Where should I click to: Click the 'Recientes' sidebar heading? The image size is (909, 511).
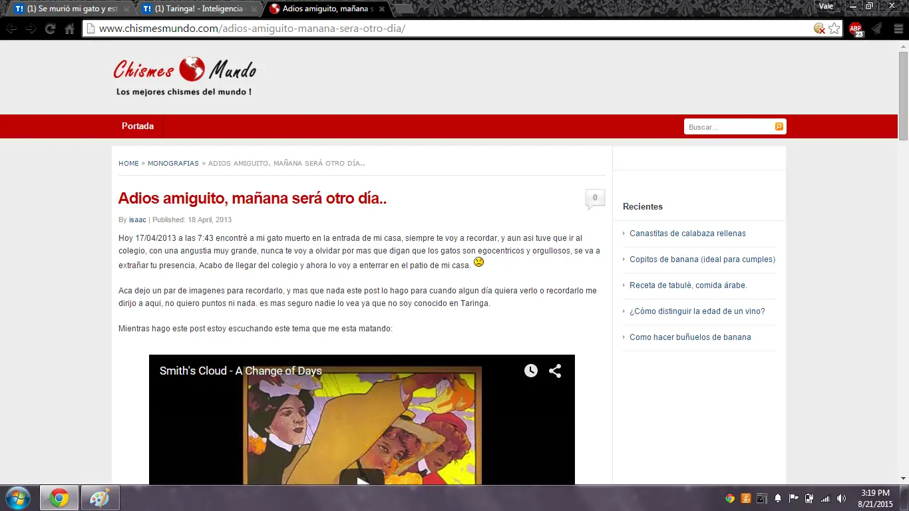tap(643, 207)
